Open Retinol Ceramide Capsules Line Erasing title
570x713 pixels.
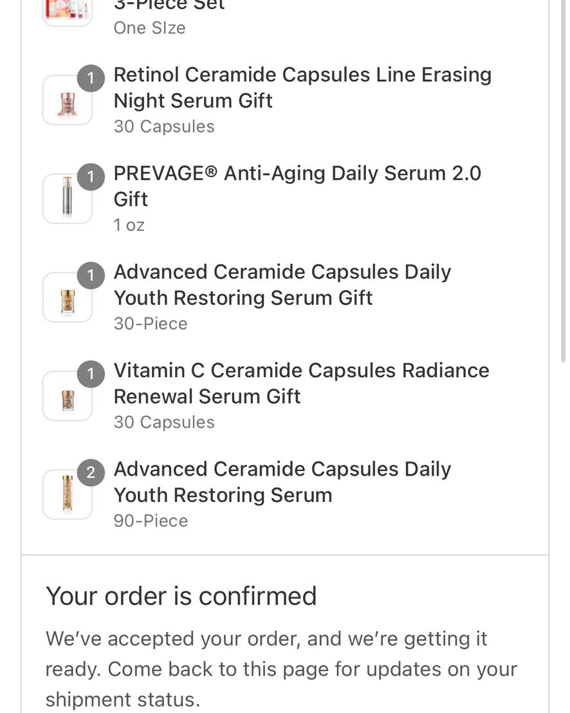302,88
